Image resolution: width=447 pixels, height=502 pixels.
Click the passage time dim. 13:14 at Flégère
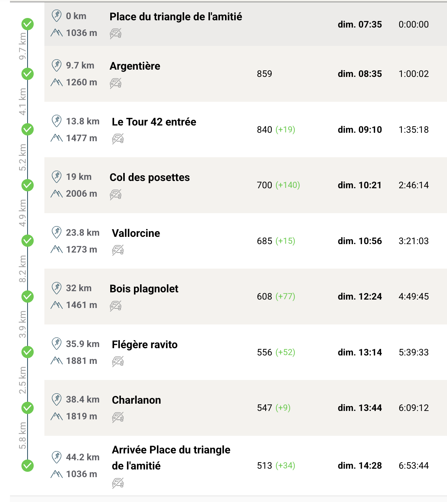click(x=359, y=352)
